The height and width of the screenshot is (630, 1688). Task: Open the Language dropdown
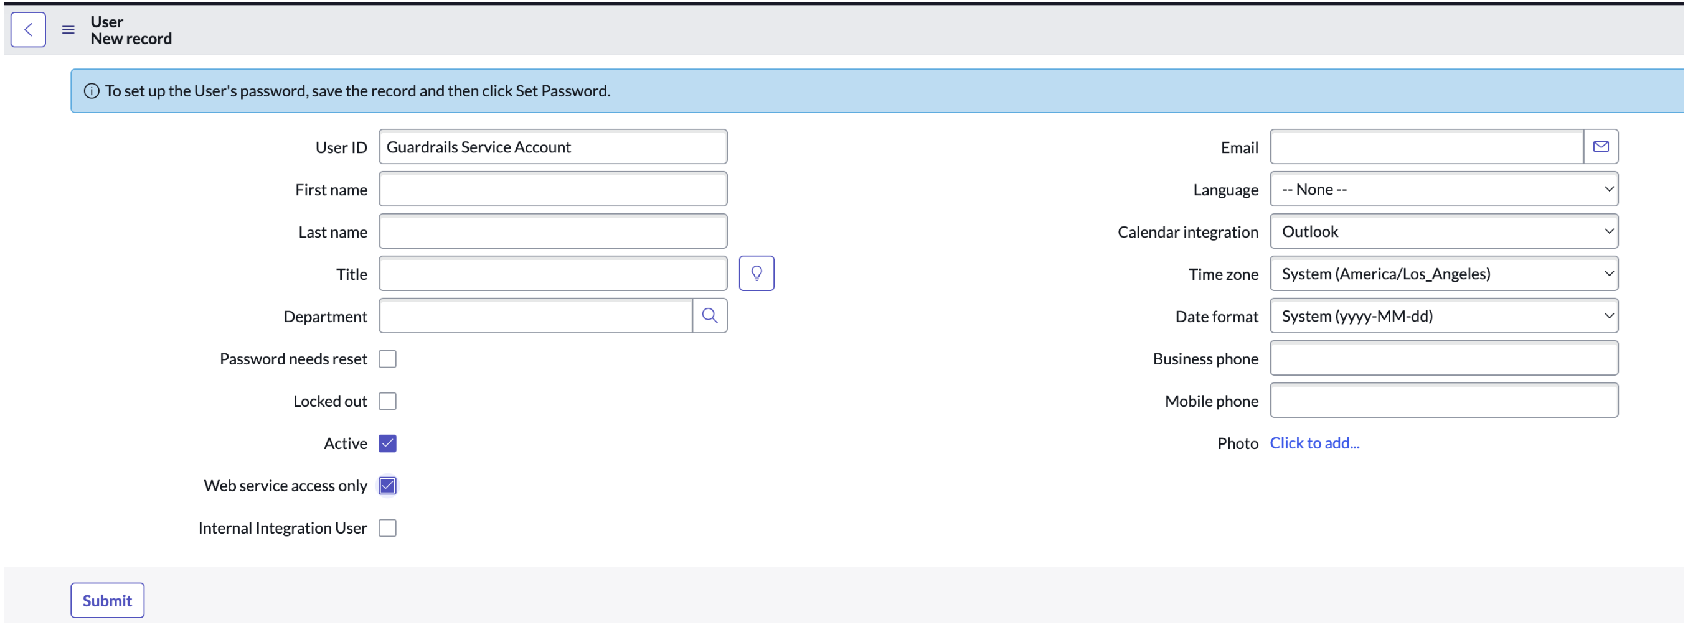coord(1443,189)
